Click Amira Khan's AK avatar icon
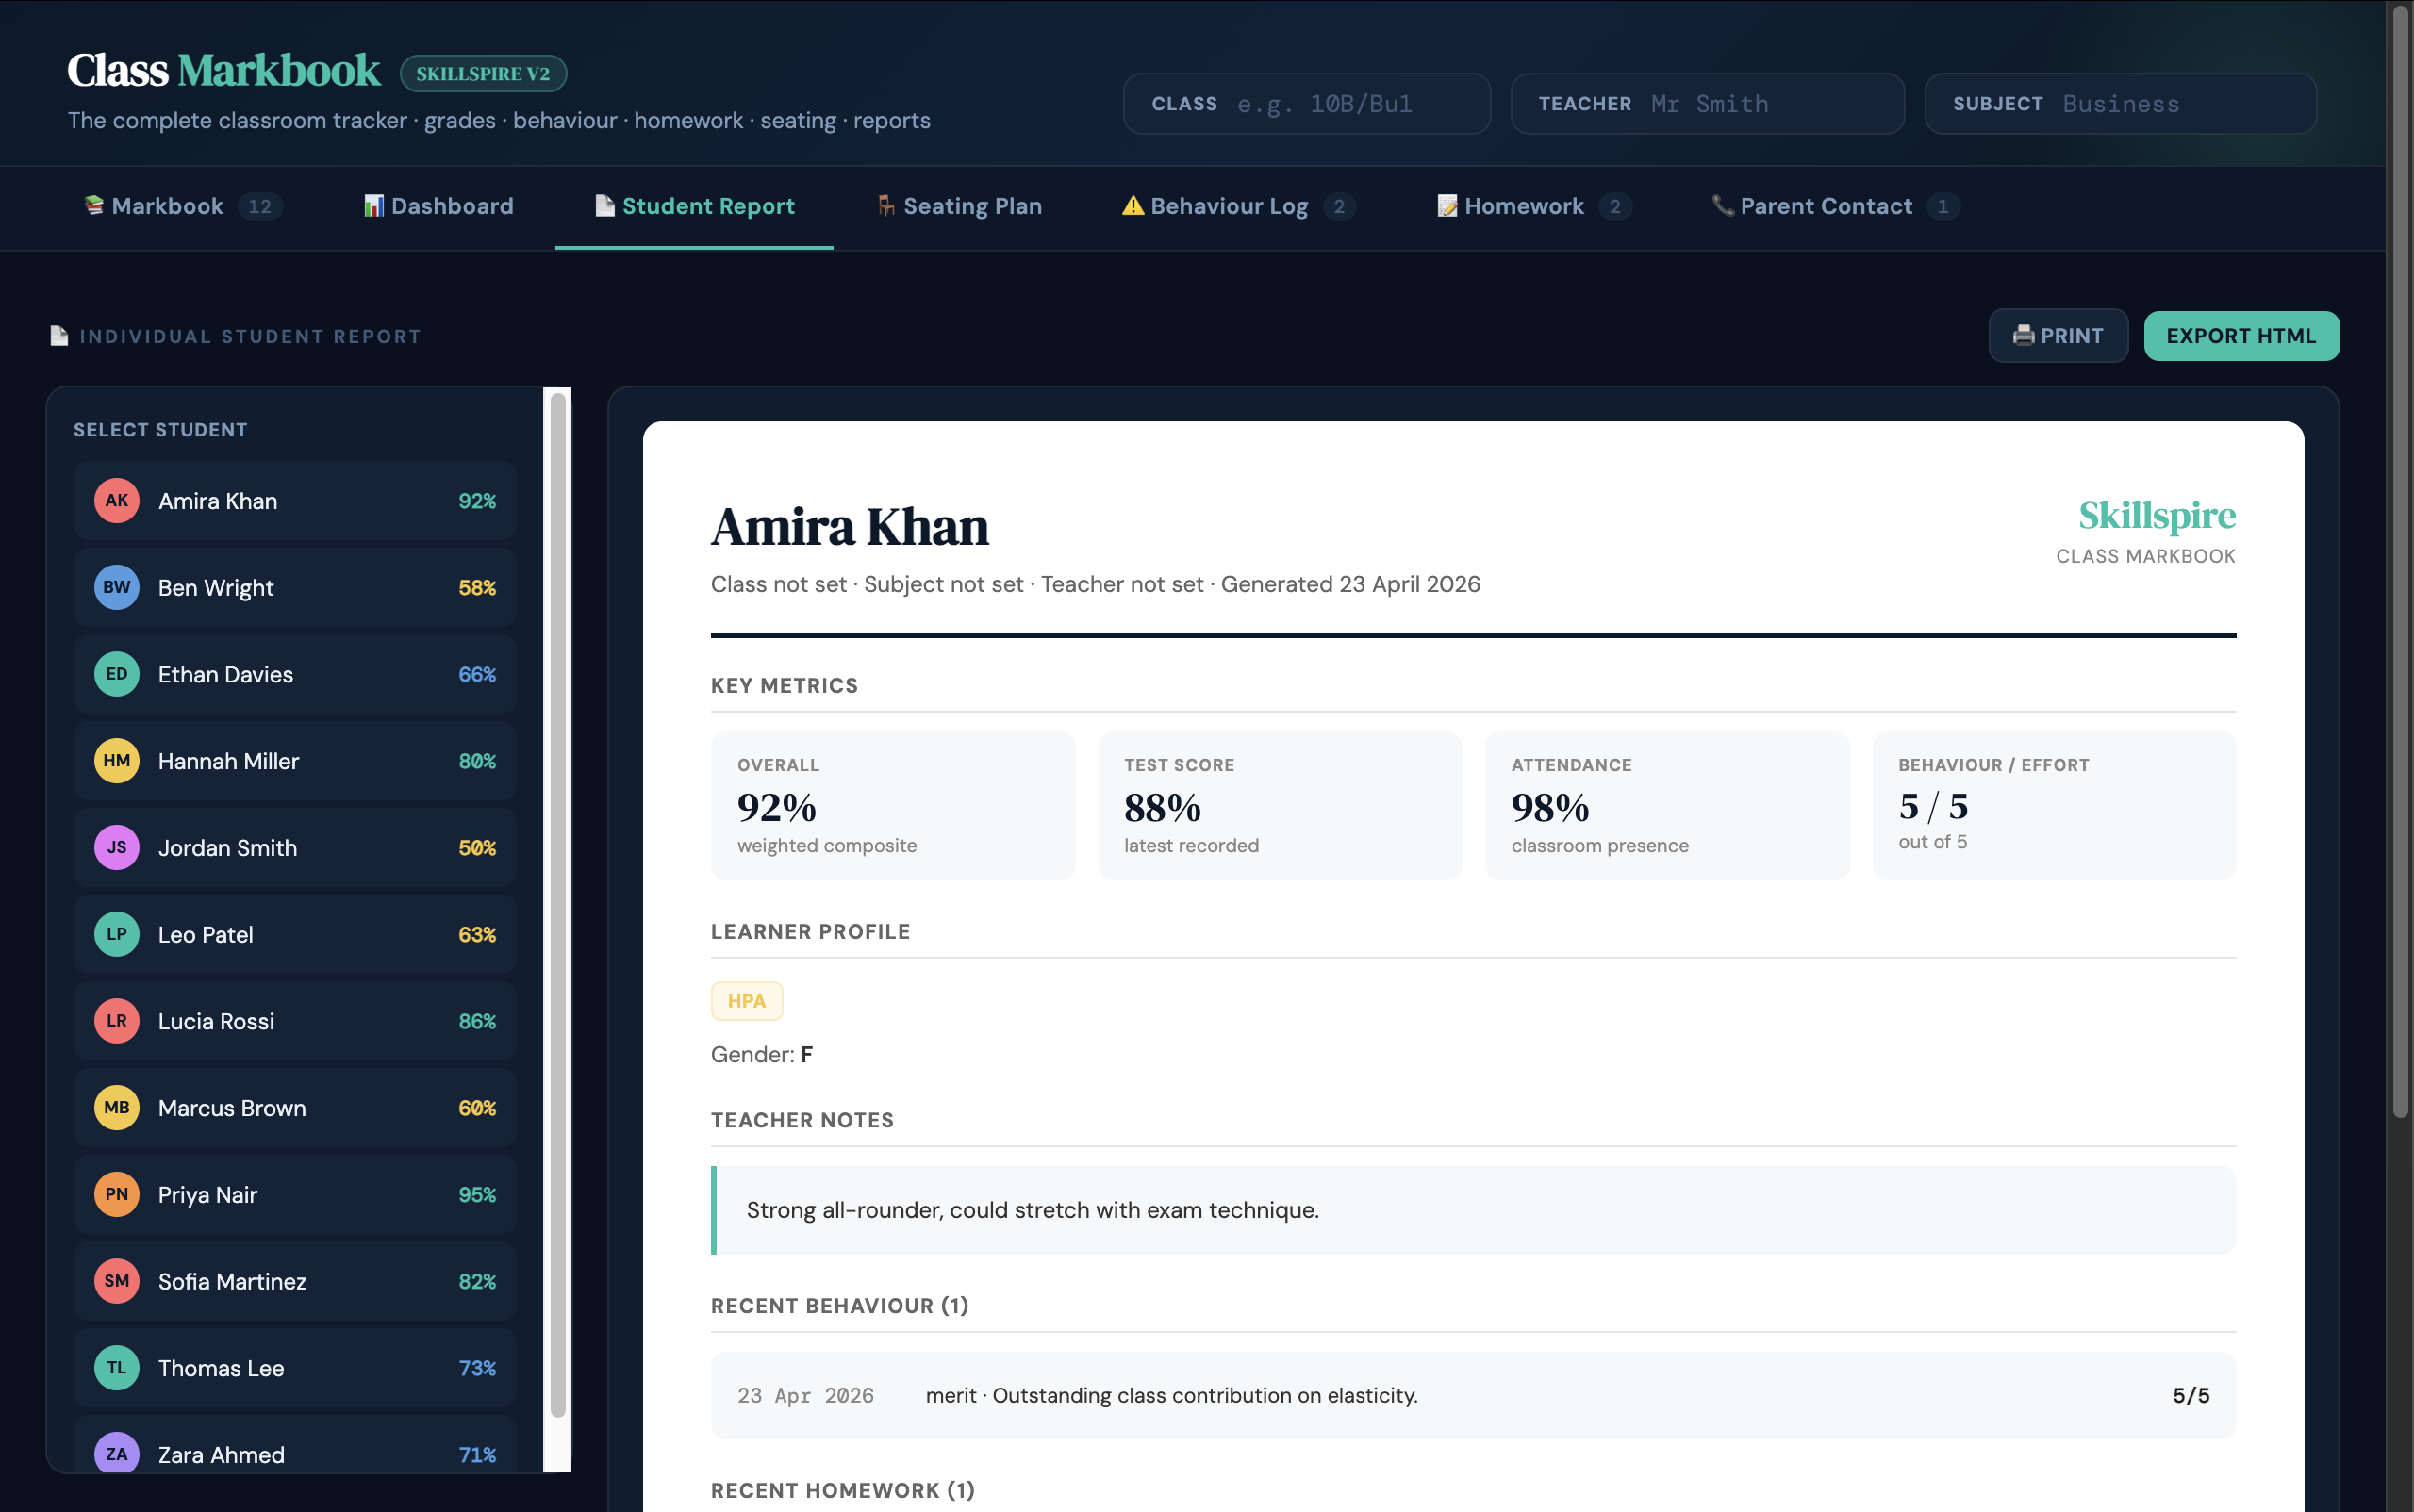The width and height of the screenshot is (2414, 1512). (117, 501)
